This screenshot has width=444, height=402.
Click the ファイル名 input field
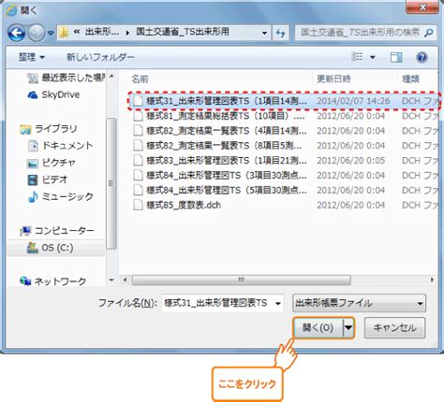[x=223, y=303]
